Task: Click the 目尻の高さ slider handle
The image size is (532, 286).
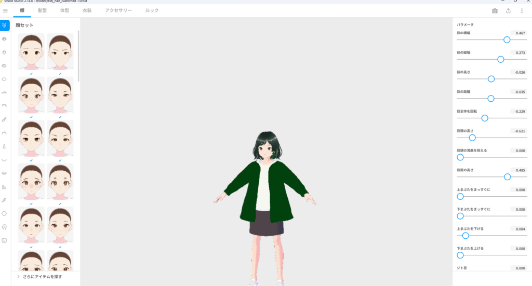Action: tap(507, 177)
